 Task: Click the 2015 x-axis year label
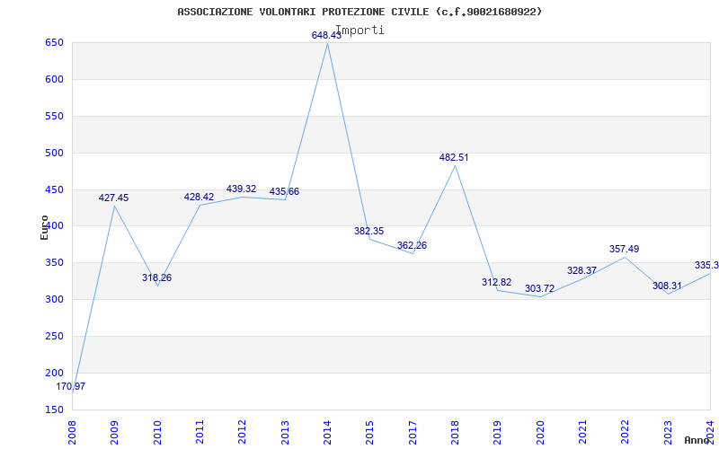(x=370, y=433)
